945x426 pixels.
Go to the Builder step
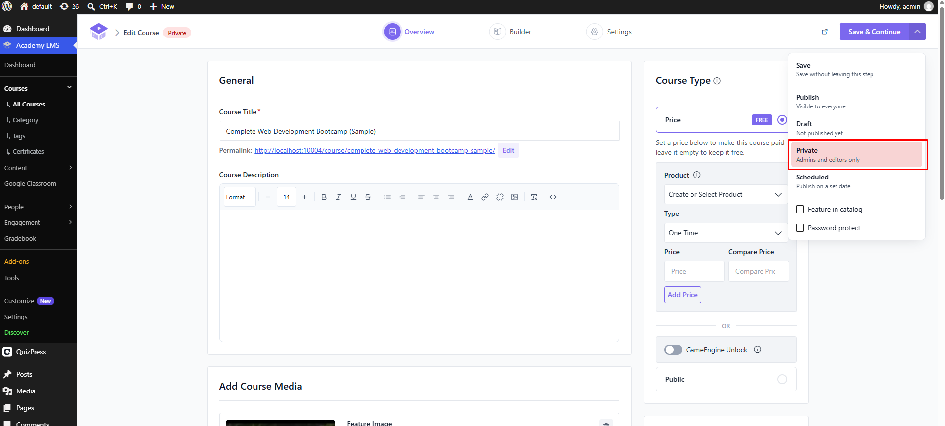pyautogui.click(x=510, y=32)
